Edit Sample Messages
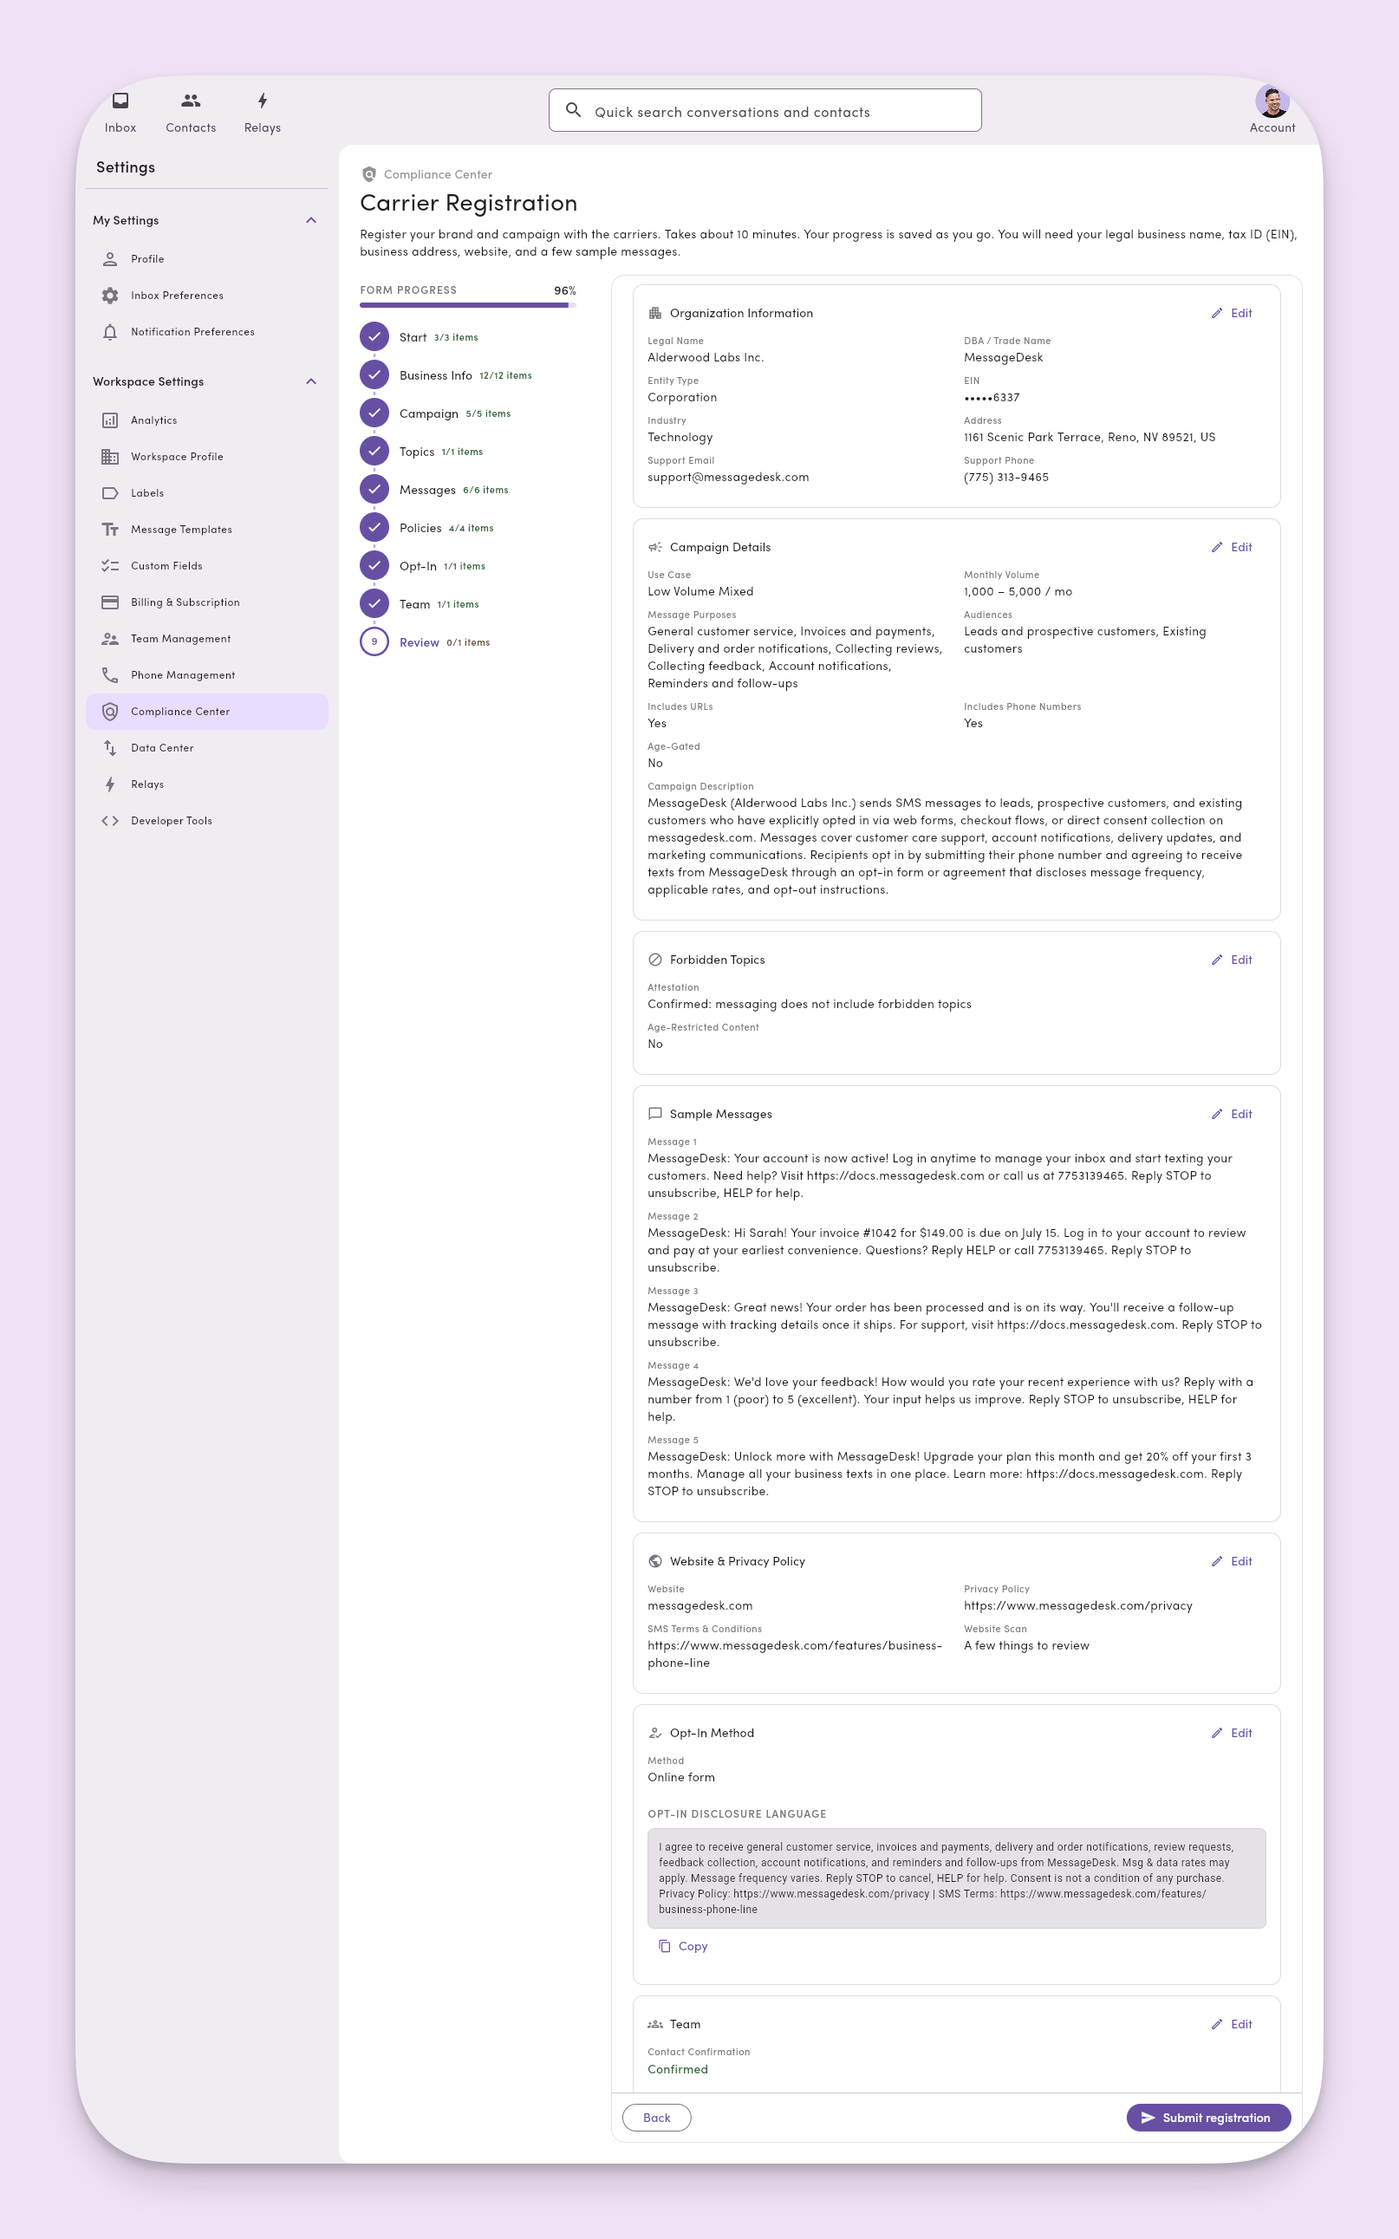1399x2239 pixels. pyautogui.click(x=1232, y=1114)
